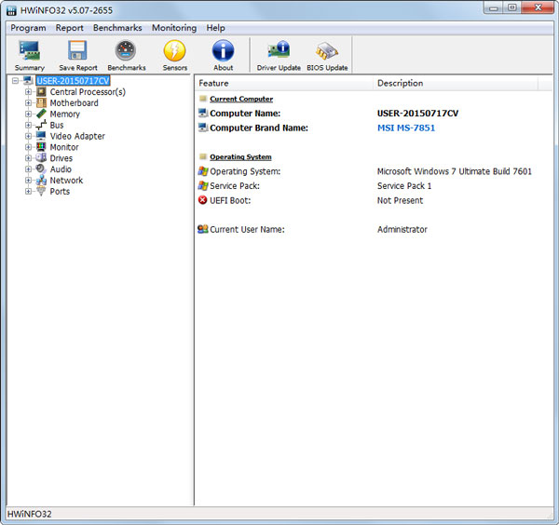Select the USER-20150717CV tree root label
Screen dimensions: 559x525
73,81
